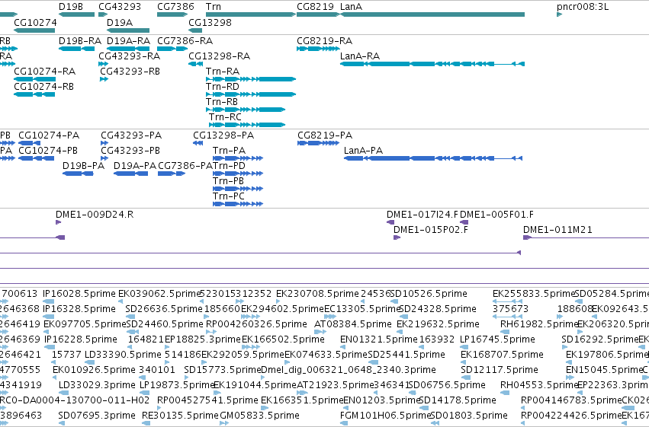Select the Trn-RC transcript
Viewport: 649px width, 427px height.
click(x=247, y=125)
